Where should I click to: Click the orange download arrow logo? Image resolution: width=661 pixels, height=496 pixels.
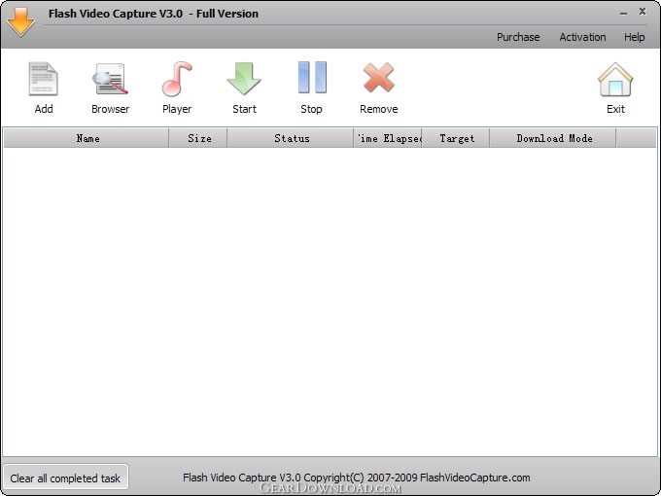tap(20, 21)
